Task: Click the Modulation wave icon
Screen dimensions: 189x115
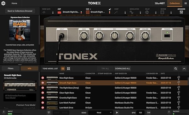Action: (131, 12)
